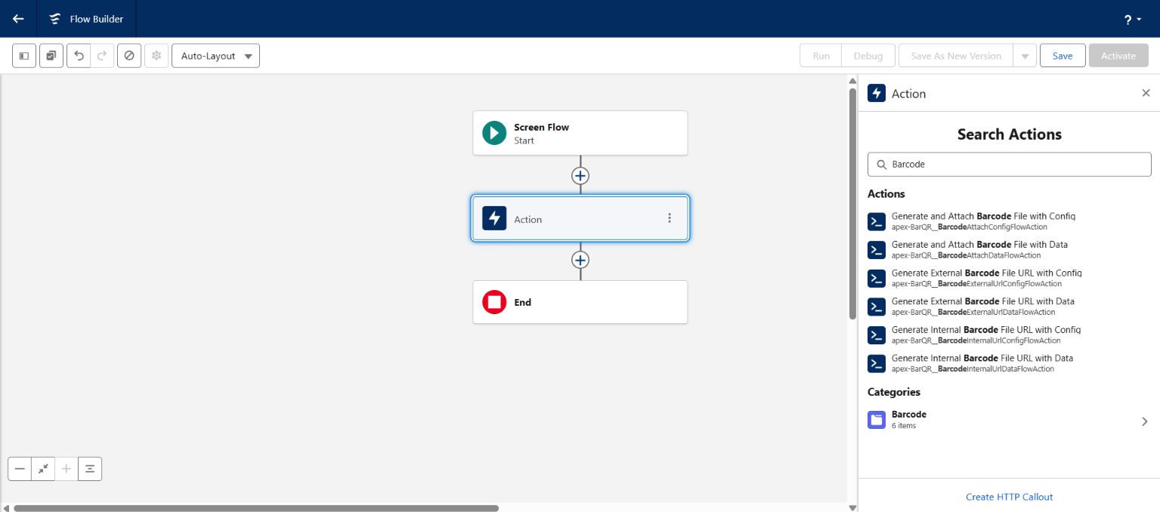Screen dimensions: 1160x512
Task: Click the search magnifier icon
Action: pos(881,164)
